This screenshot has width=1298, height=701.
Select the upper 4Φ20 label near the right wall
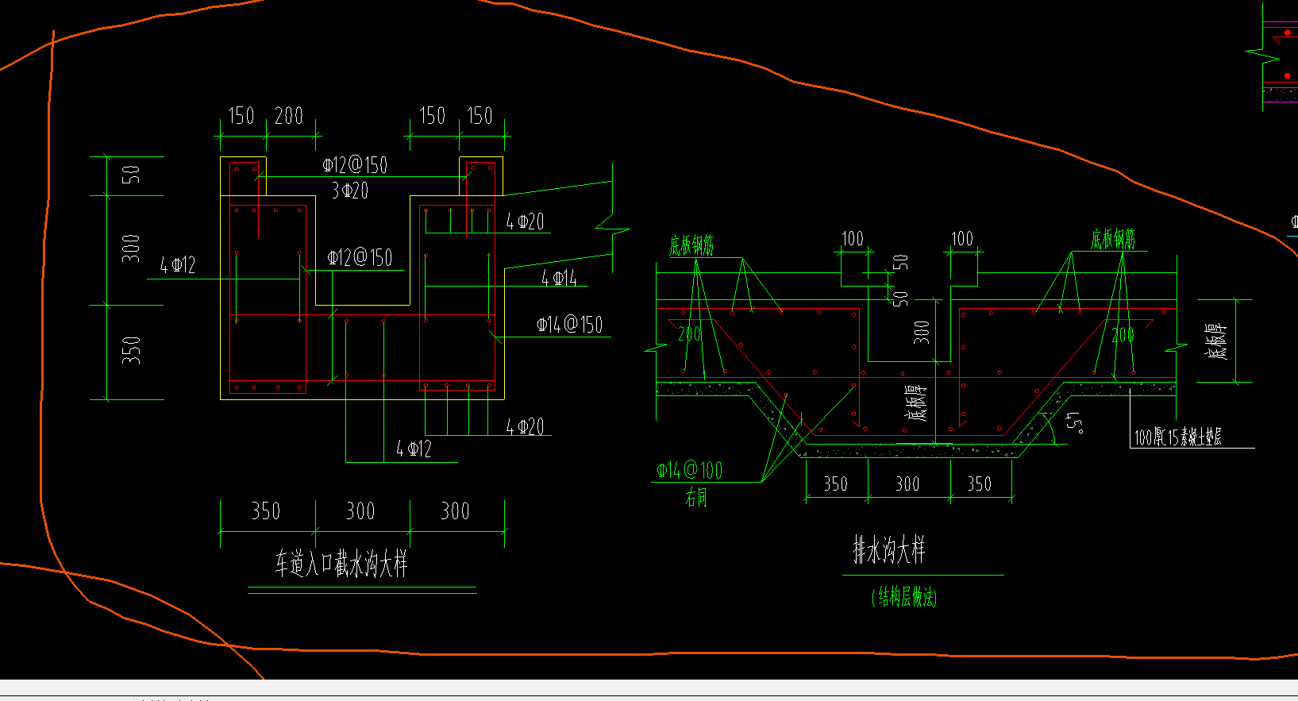pyautogui.click(x=526, y=221)
